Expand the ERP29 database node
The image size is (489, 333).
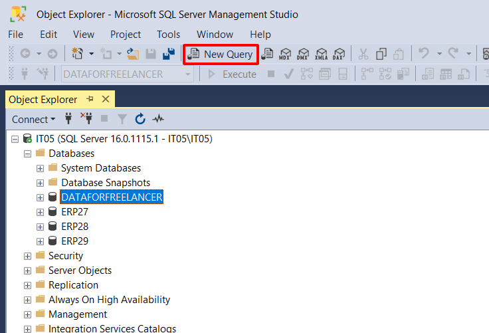tap(40, 241)
